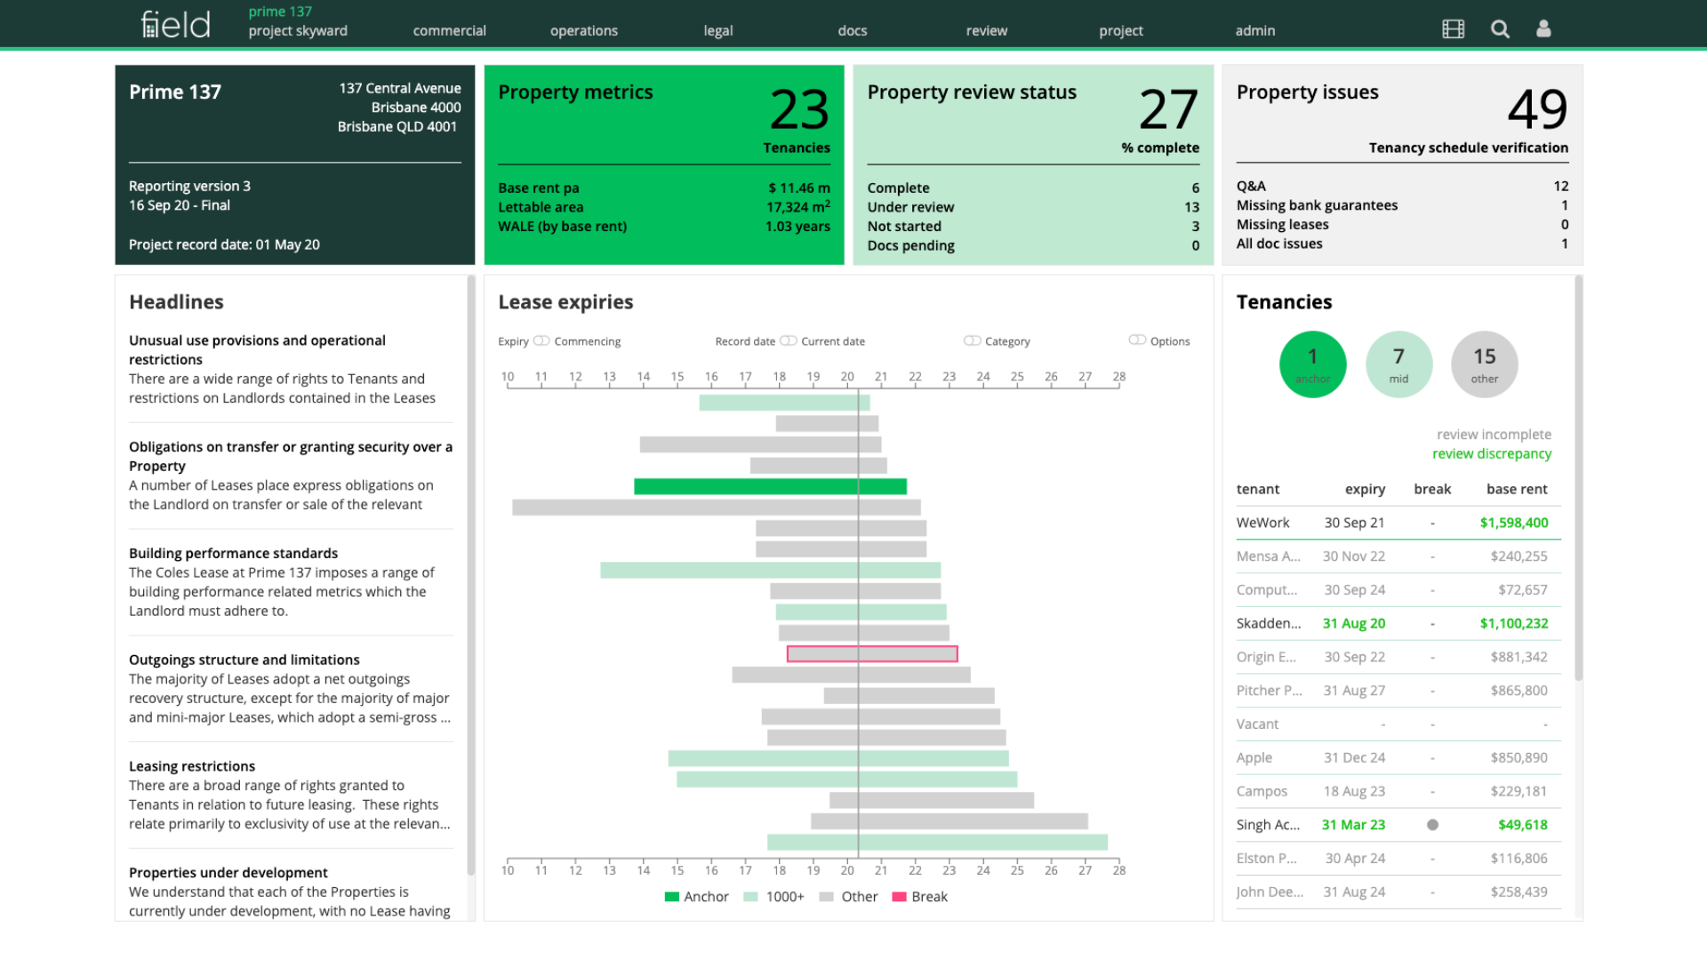Toggle Record date / Current date switch
1707x960 pixels.
tap(788, 341)
